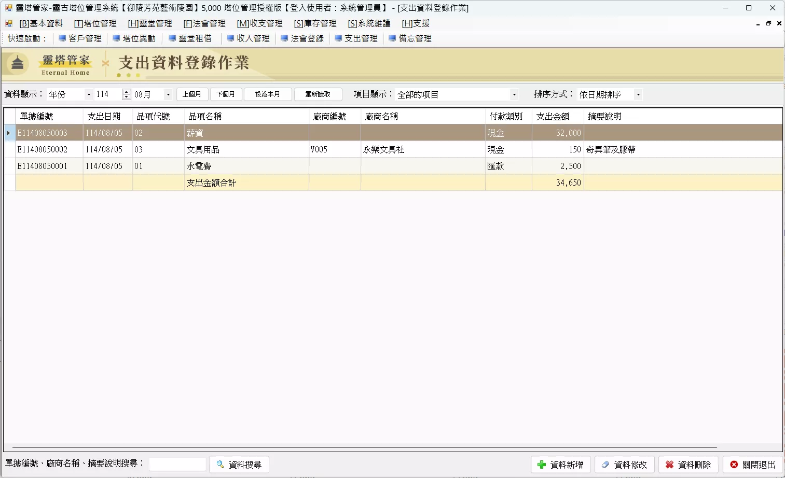Viewport: 785px width, 478px height.
Task: Click the search keyword input field
Action: [x=177, y=464]
